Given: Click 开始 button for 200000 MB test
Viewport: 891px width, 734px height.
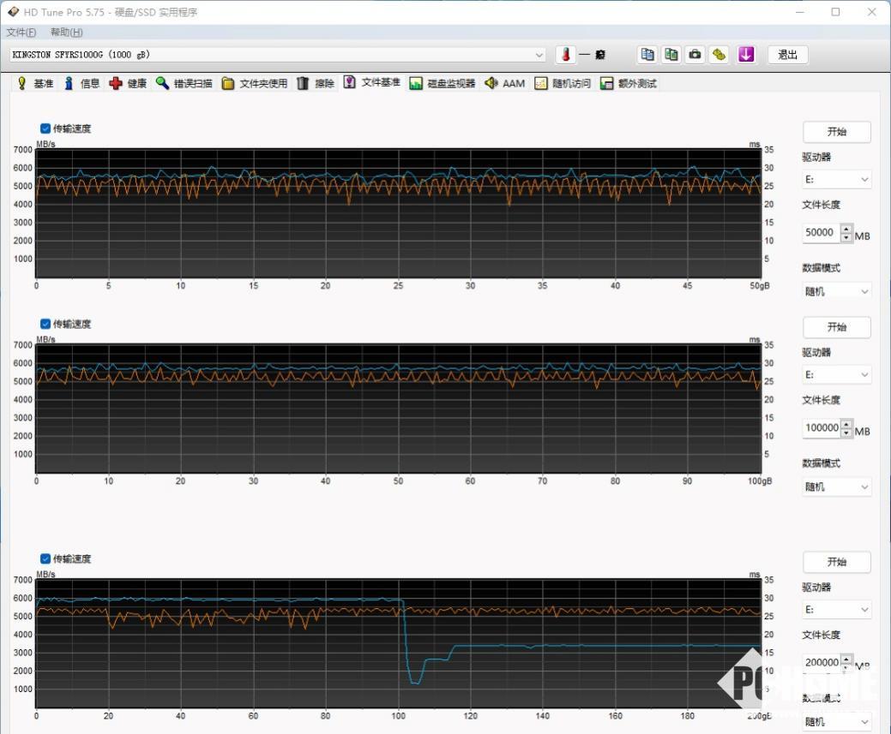Looking at the screenshot, I should (836, 562).
